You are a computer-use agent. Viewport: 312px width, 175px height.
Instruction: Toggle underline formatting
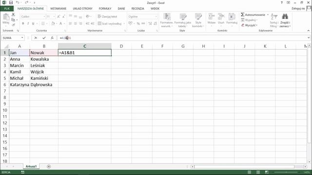[x=33, y=23]
